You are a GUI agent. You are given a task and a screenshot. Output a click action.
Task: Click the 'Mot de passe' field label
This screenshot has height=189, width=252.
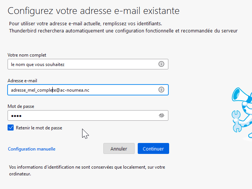(x=21, y=106)
